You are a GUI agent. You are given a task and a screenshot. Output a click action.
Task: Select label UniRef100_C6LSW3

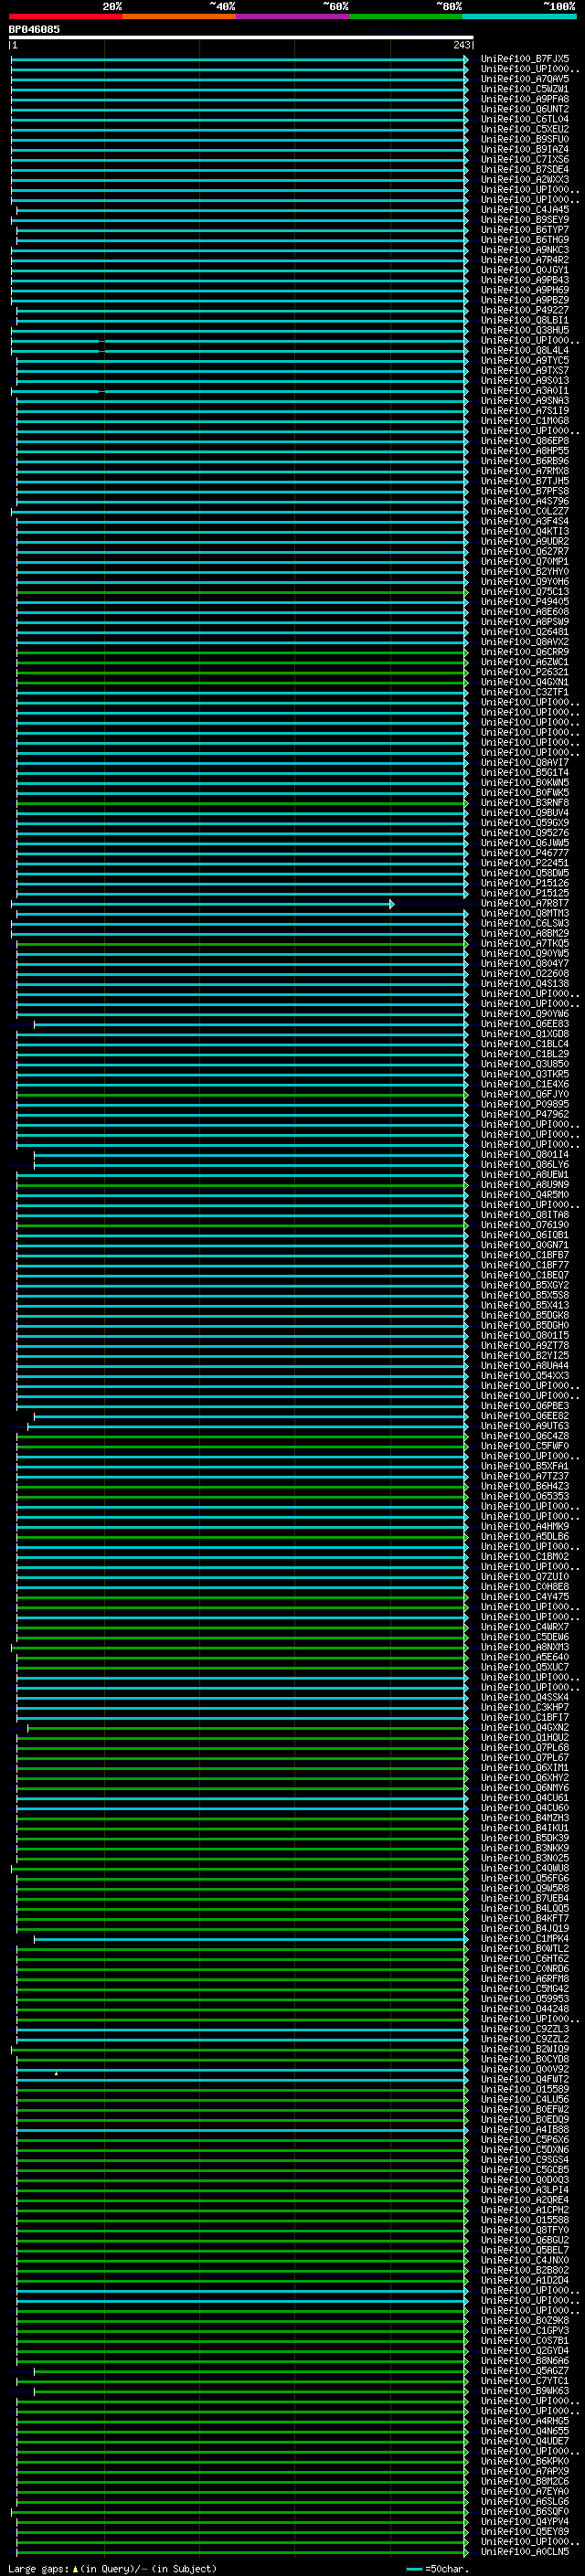coord(525,924)
